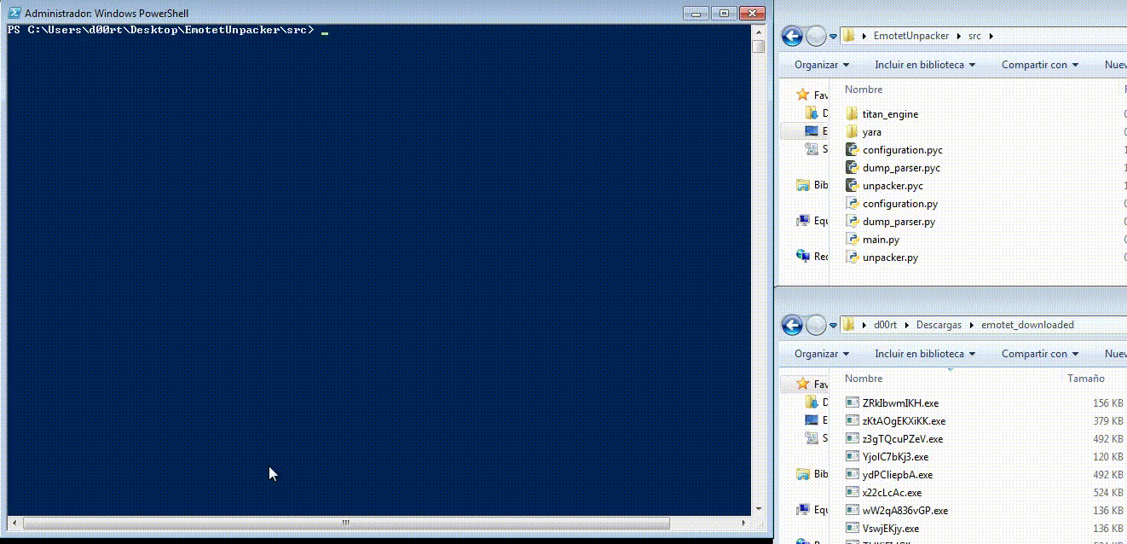Go back in the src Explorer window
Screen dimensions: 1127x544
[x=793, y=36]
